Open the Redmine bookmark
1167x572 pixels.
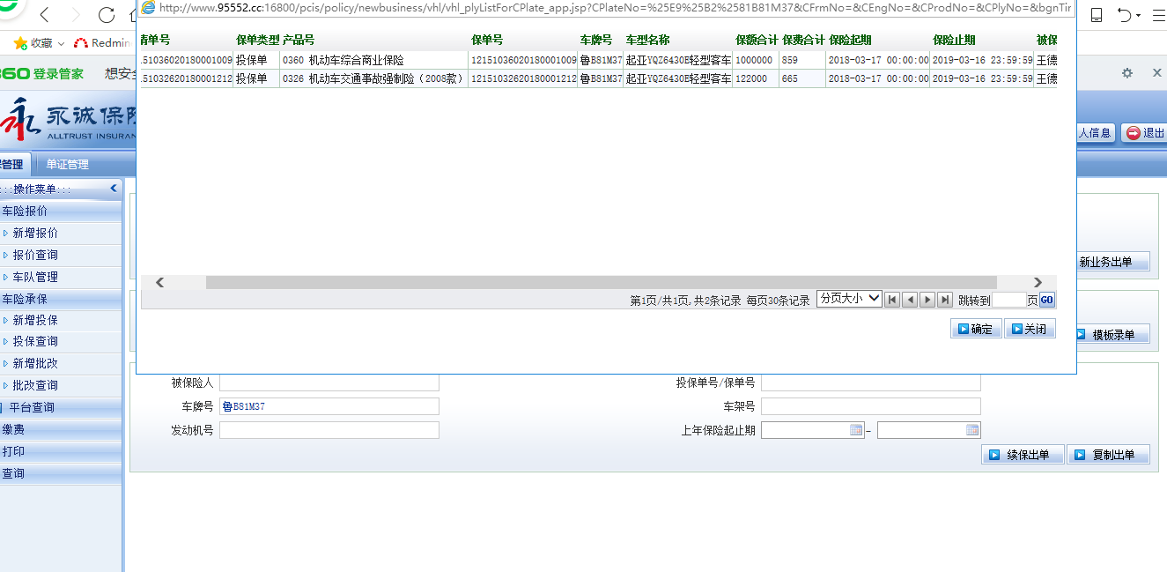[x=103, y=42]
